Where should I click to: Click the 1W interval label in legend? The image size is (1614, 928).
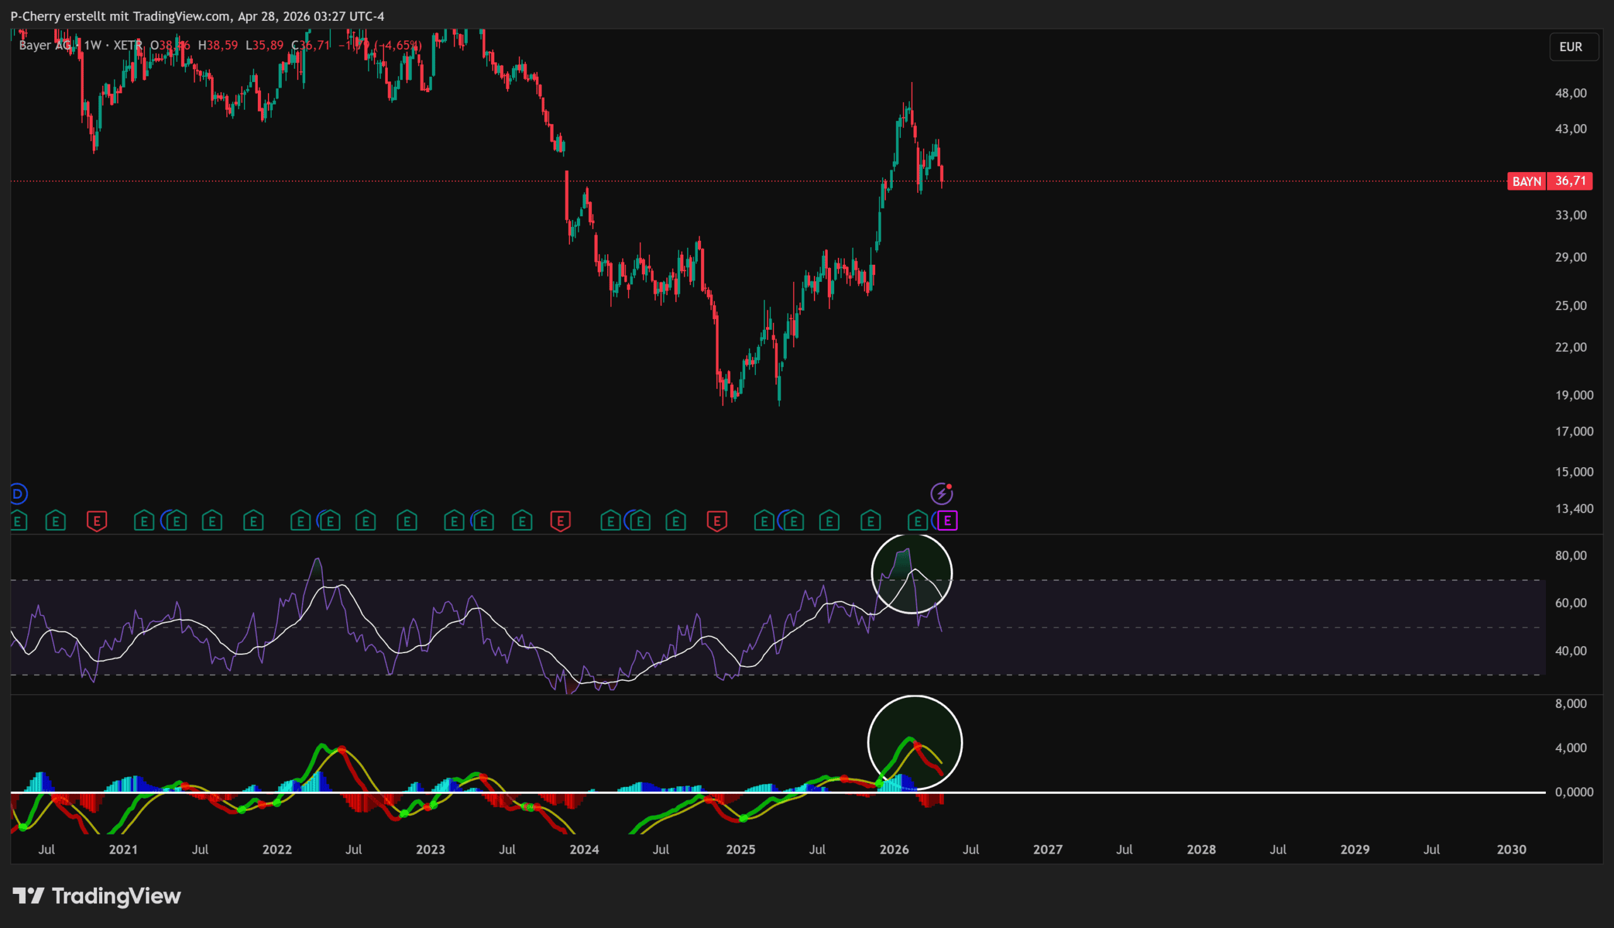pos(93,45)
